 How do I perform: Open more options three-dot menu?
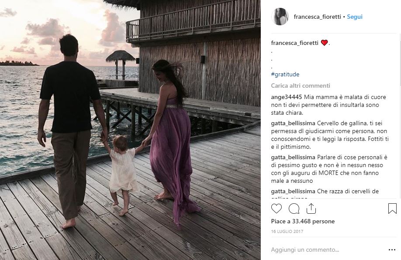point(392,250)
